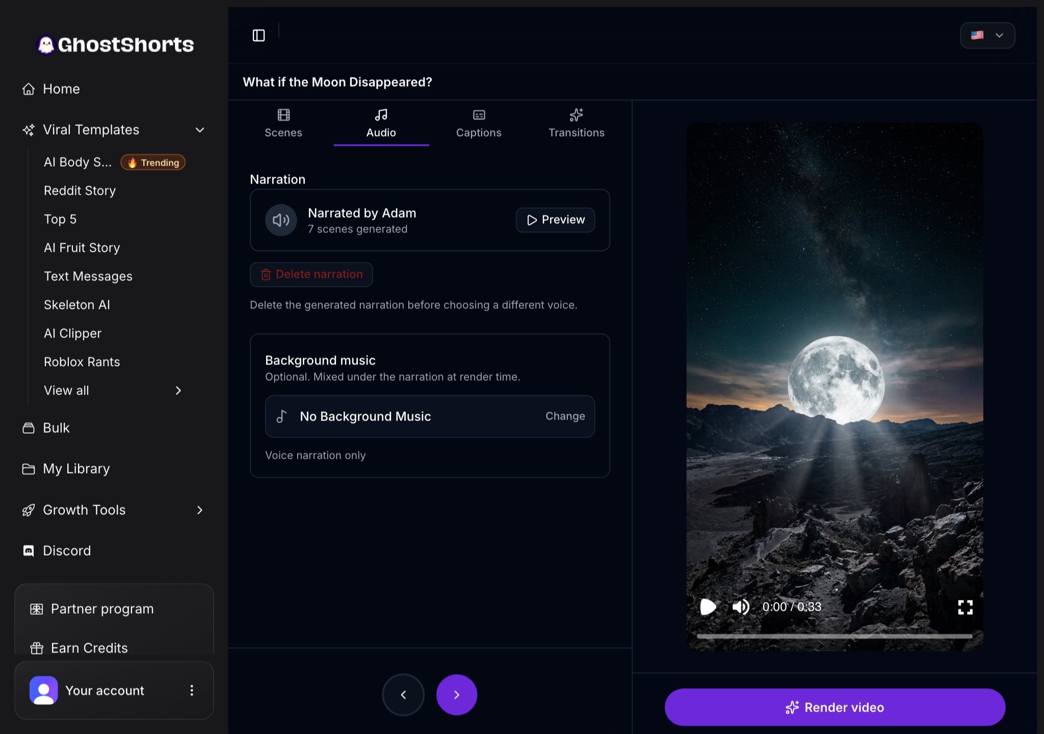Viewport: 1044px width, 734px height.
Task: Collapse the Viral Templates section
Action: (x=200, y=129)
